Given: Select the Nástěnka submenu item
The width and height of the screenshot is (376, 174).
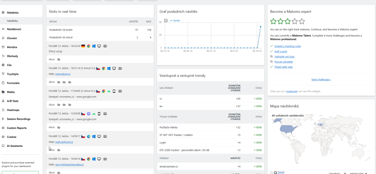Looking at the screenshot, I should [12, 21].
